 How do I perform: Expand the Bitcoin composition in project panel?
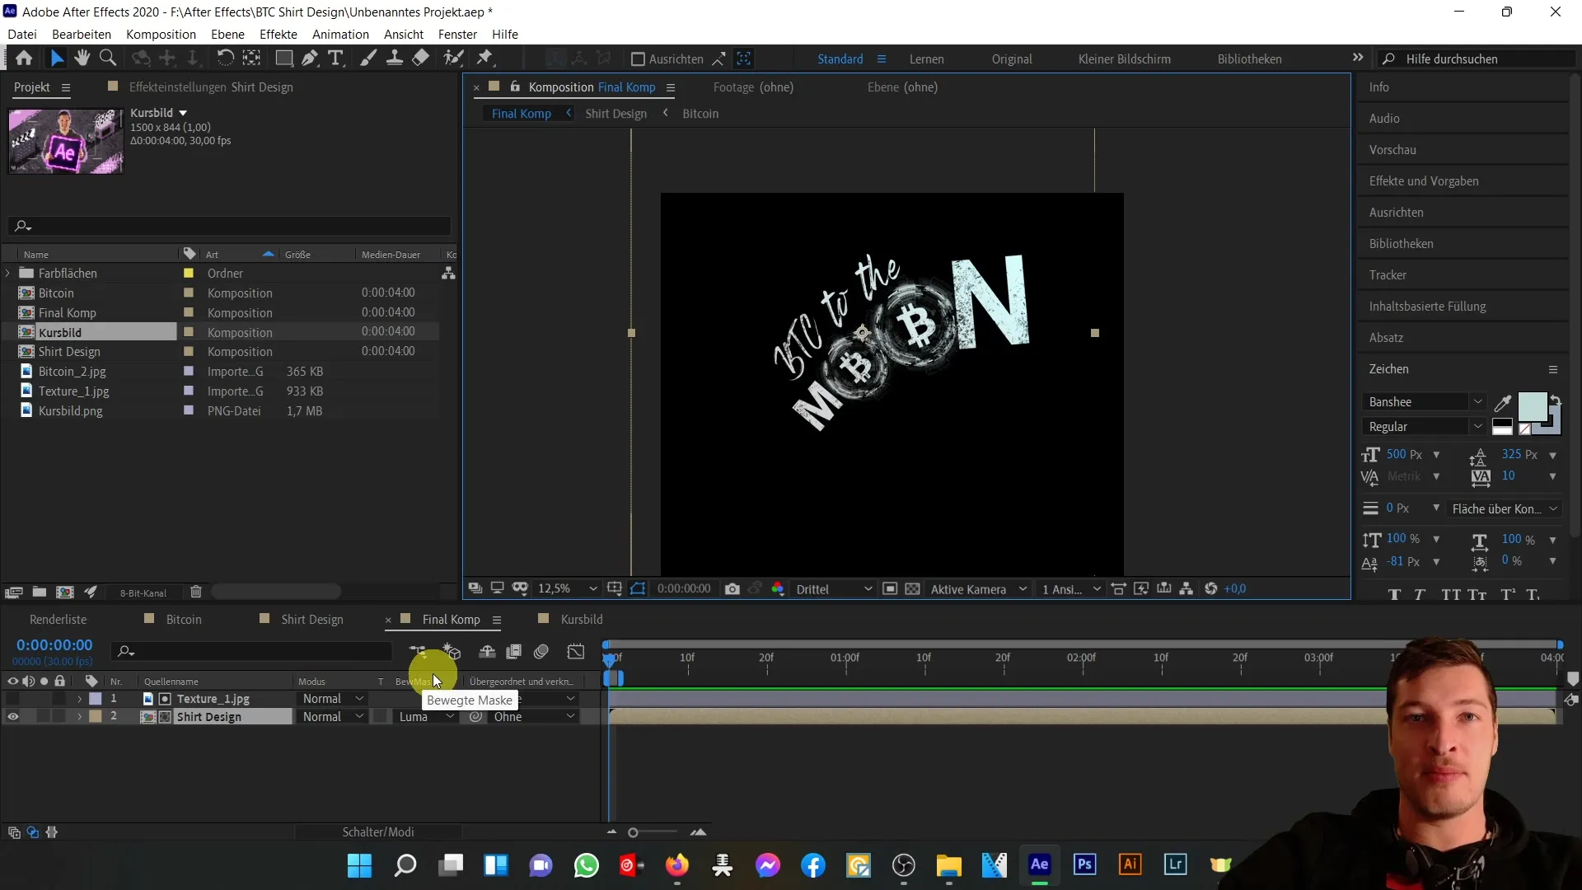10,293
